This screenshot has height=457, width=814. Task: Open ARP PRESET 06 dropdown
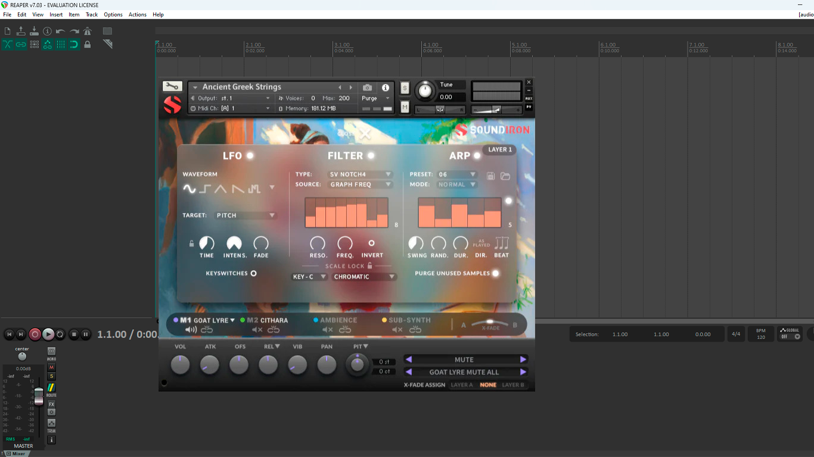[457, 174]
